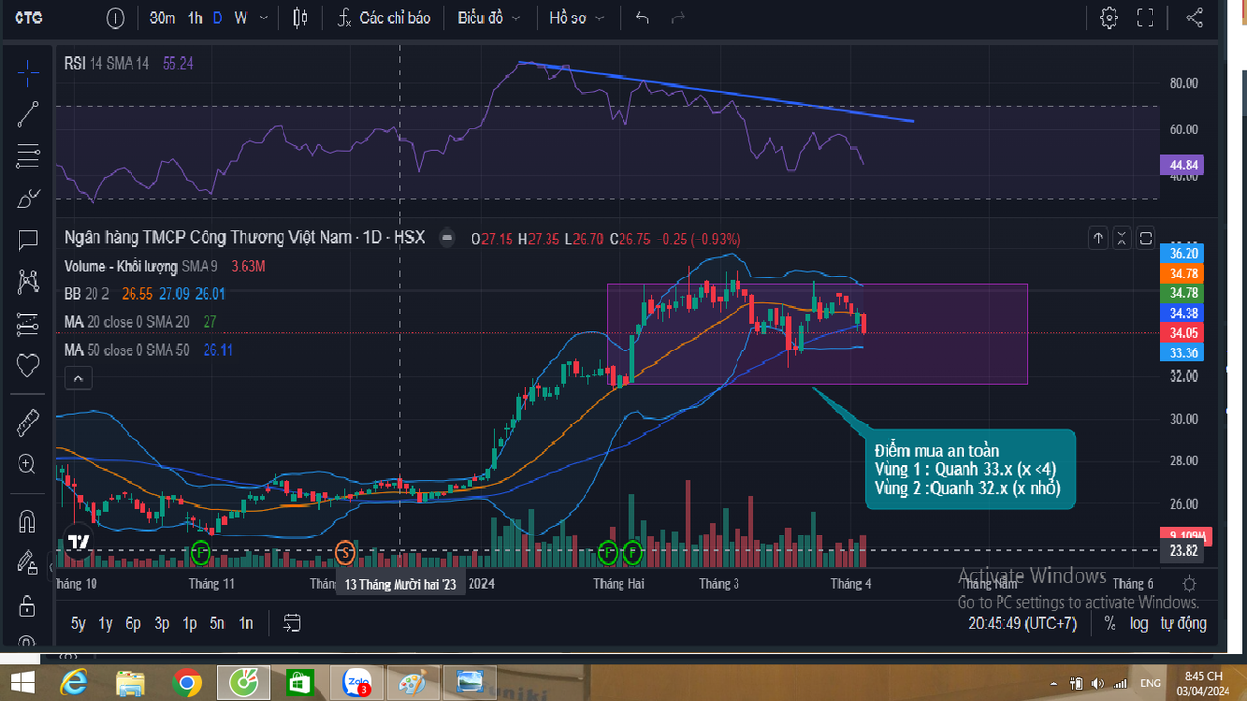Screen dimensions: 1247x701
Task: Select the ruler measure tool
Action: (28, 422)
